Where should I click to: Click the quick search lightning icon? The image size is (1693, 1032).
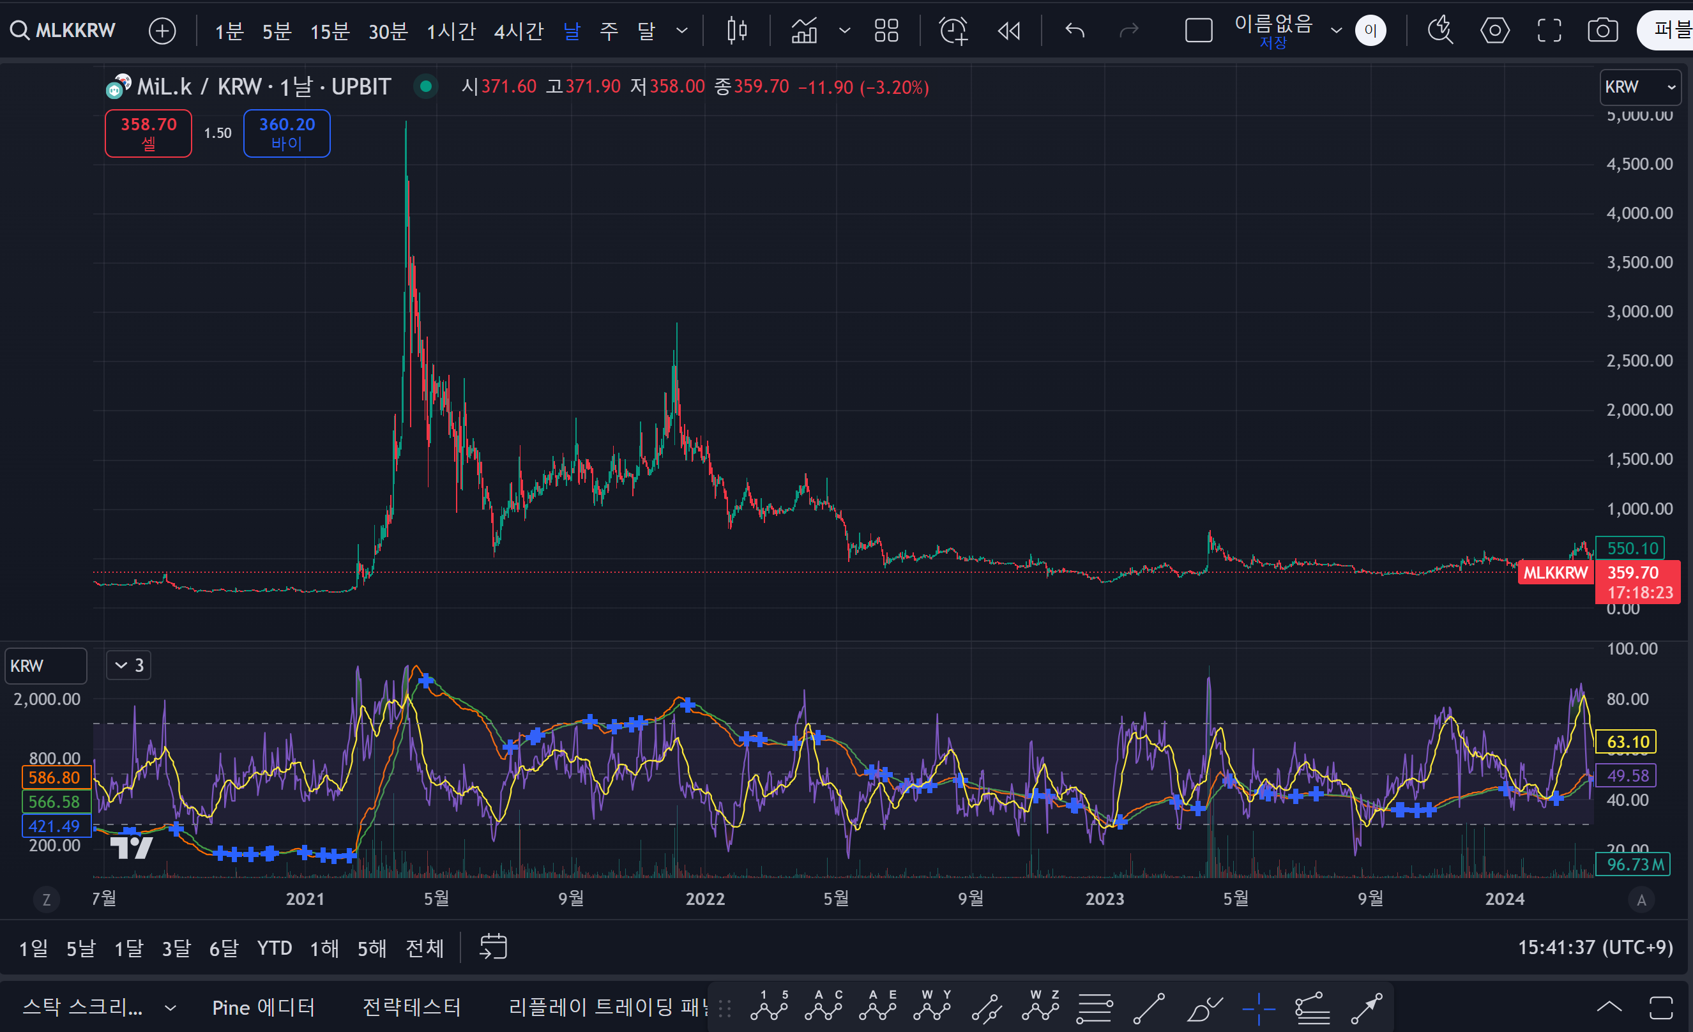1440,30
